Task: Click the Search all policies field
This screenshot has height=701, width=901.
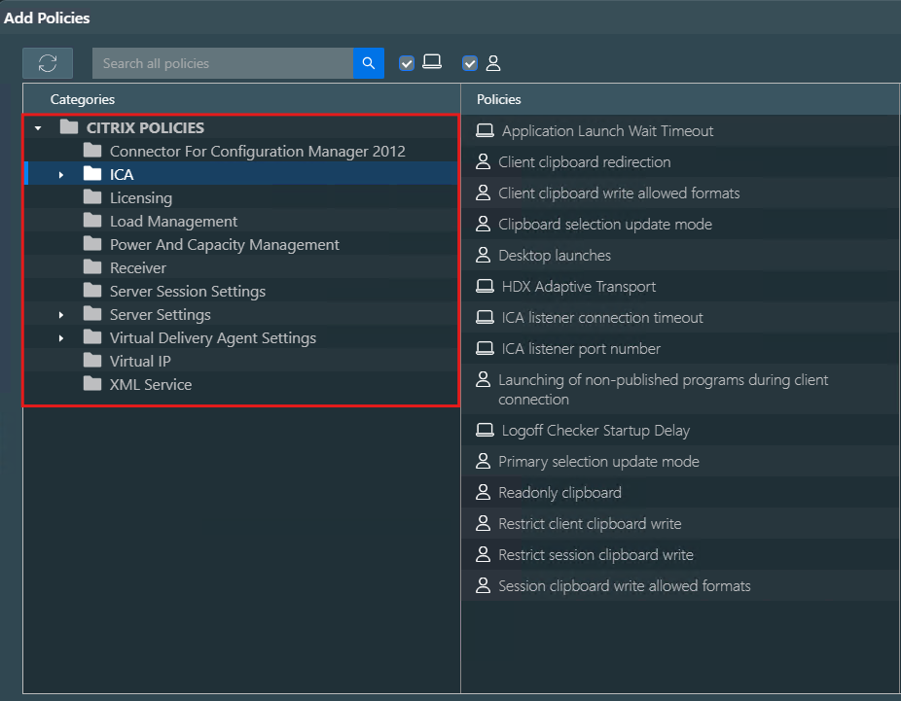Action: click(x=222, y=63)
